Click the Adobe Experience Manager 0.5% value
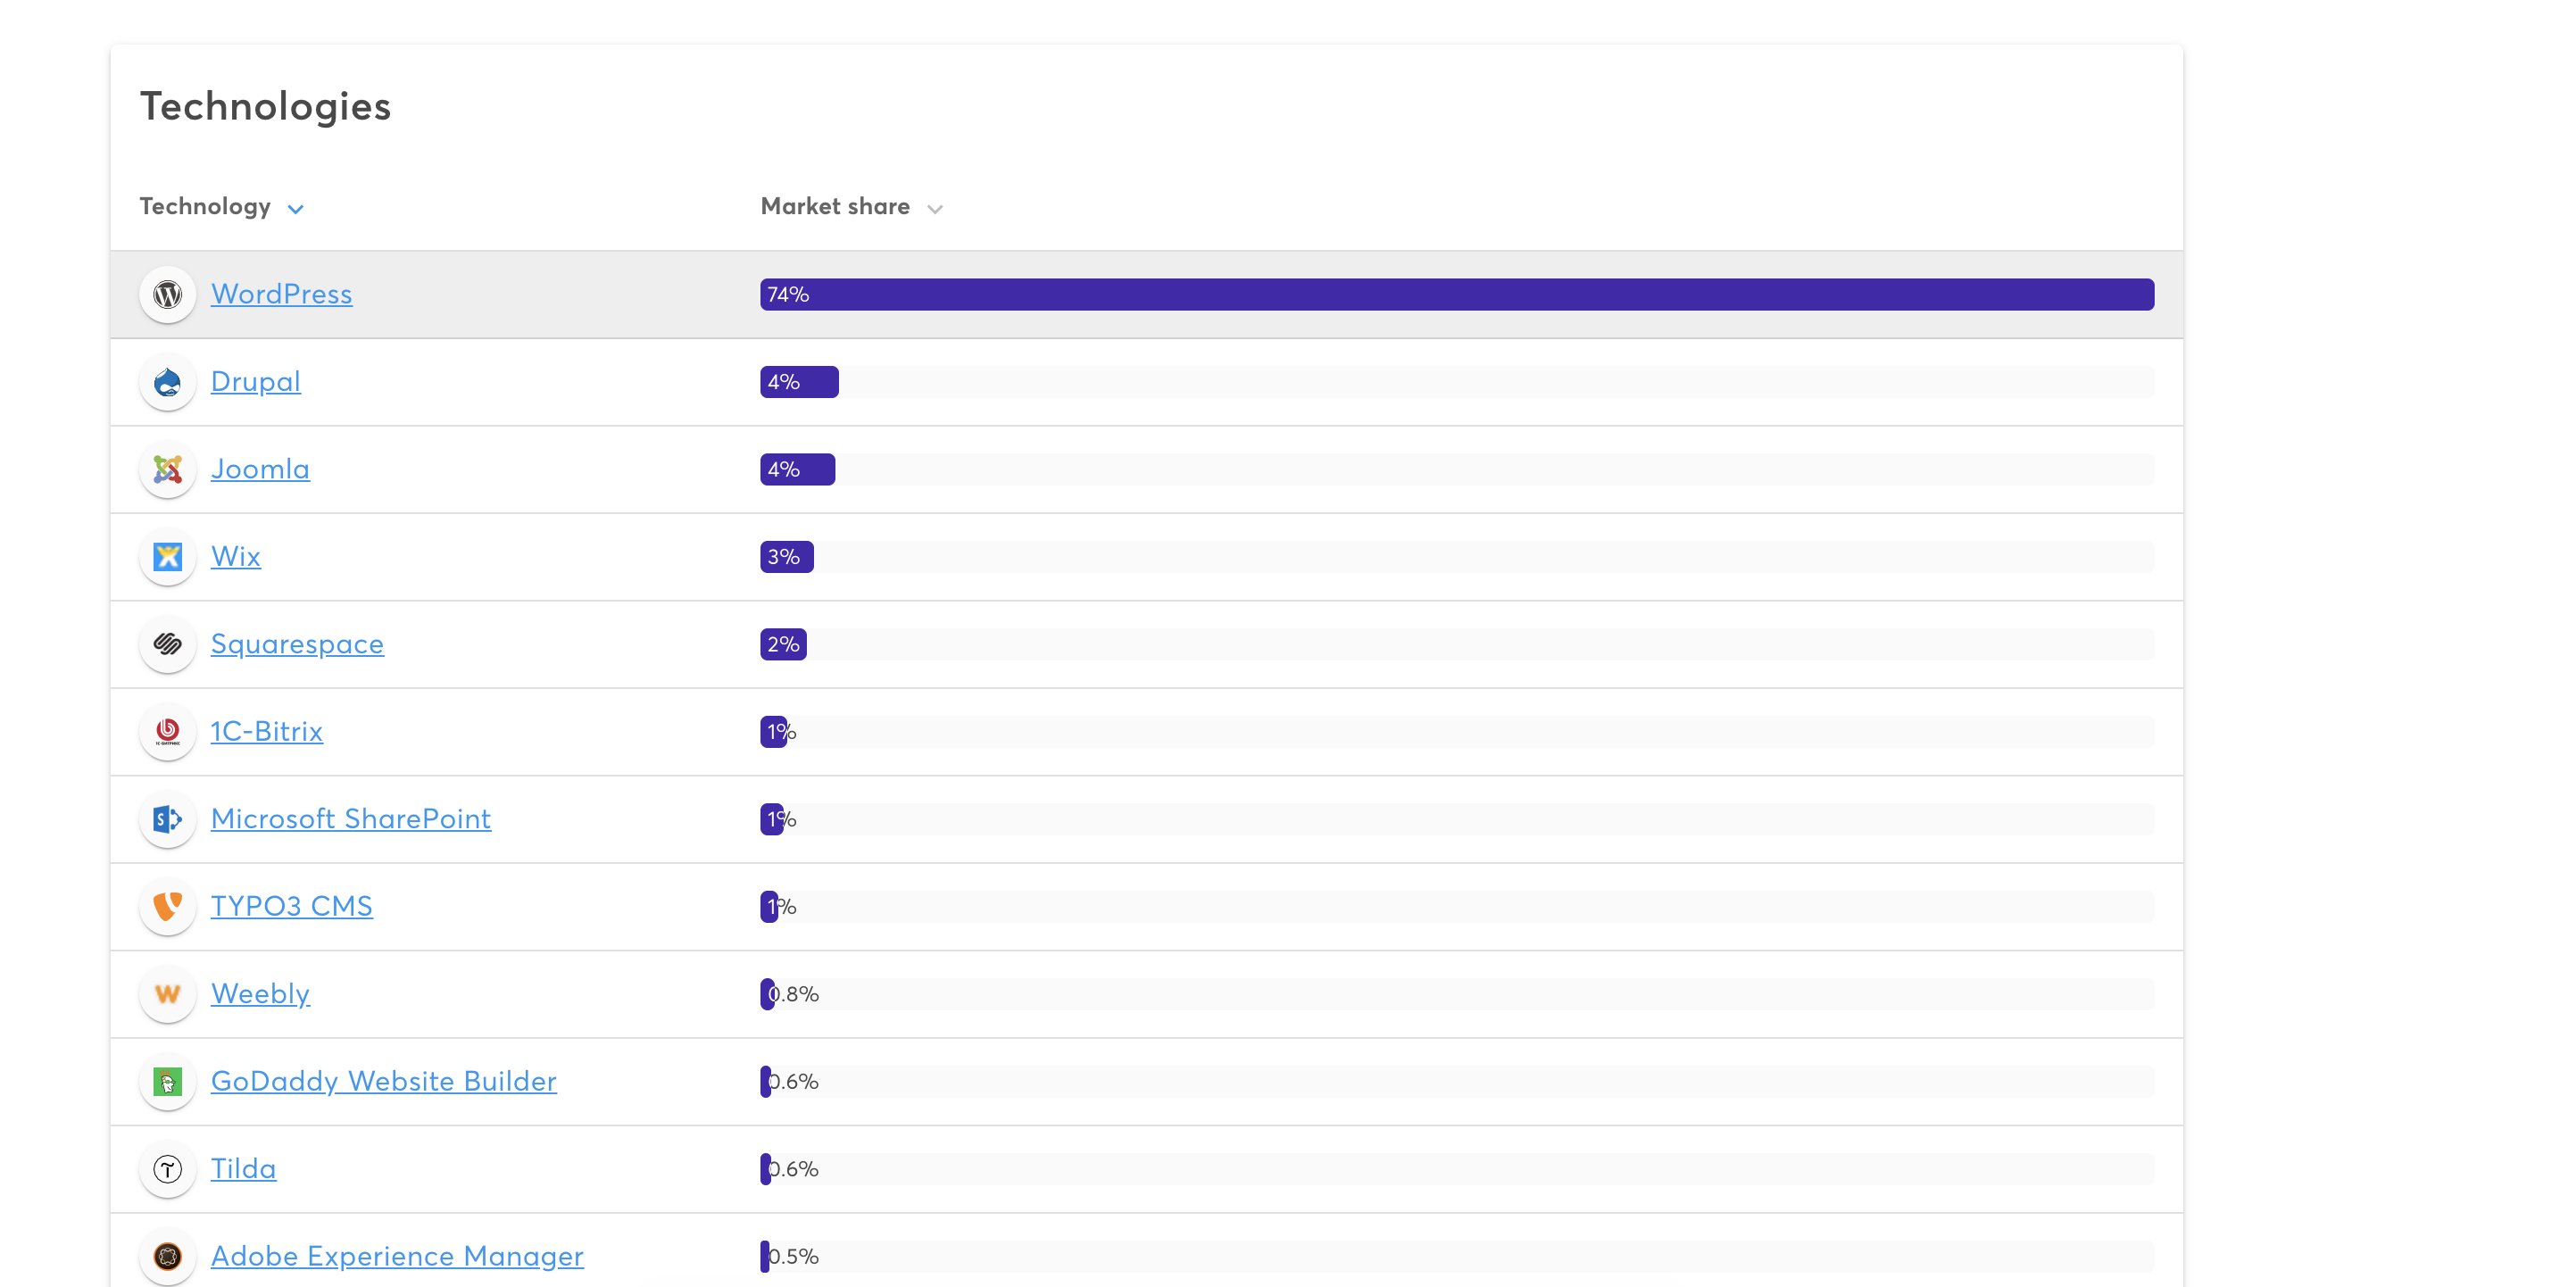 (x=794, y=1257)
